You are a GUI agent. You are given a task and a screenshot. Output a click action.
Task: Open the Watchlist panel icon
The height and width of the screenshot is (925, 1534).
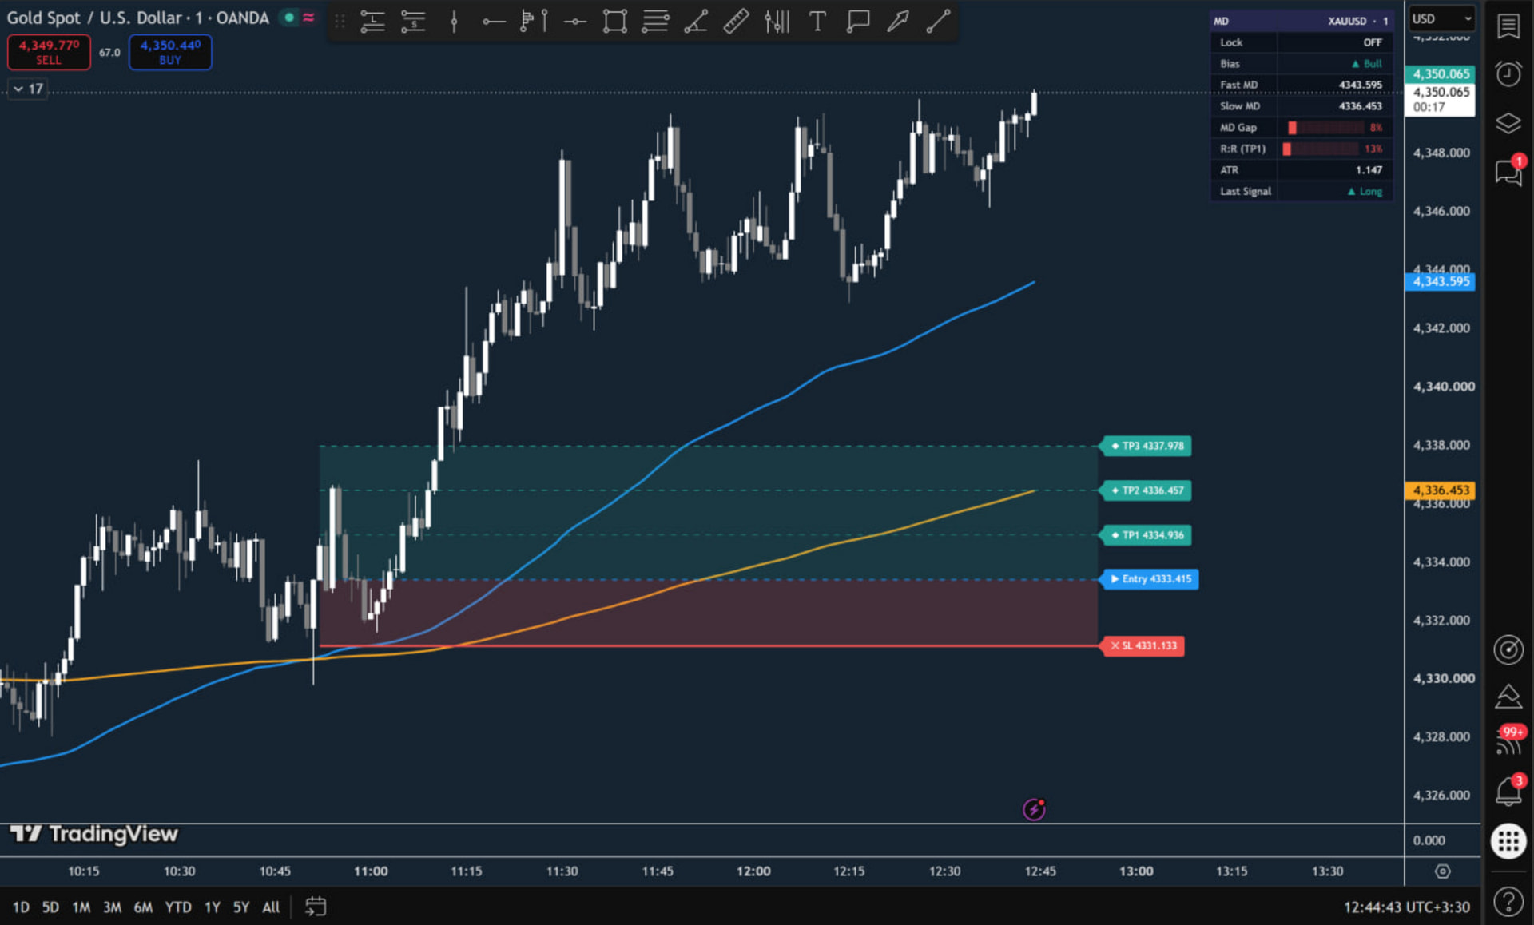pyautogui.click(x=1508, y=26)
